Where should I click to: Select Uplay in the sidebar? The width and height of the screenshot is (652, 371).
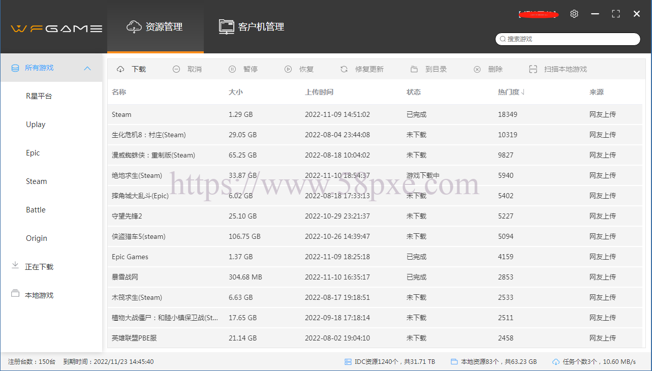[x=36, y=125]
